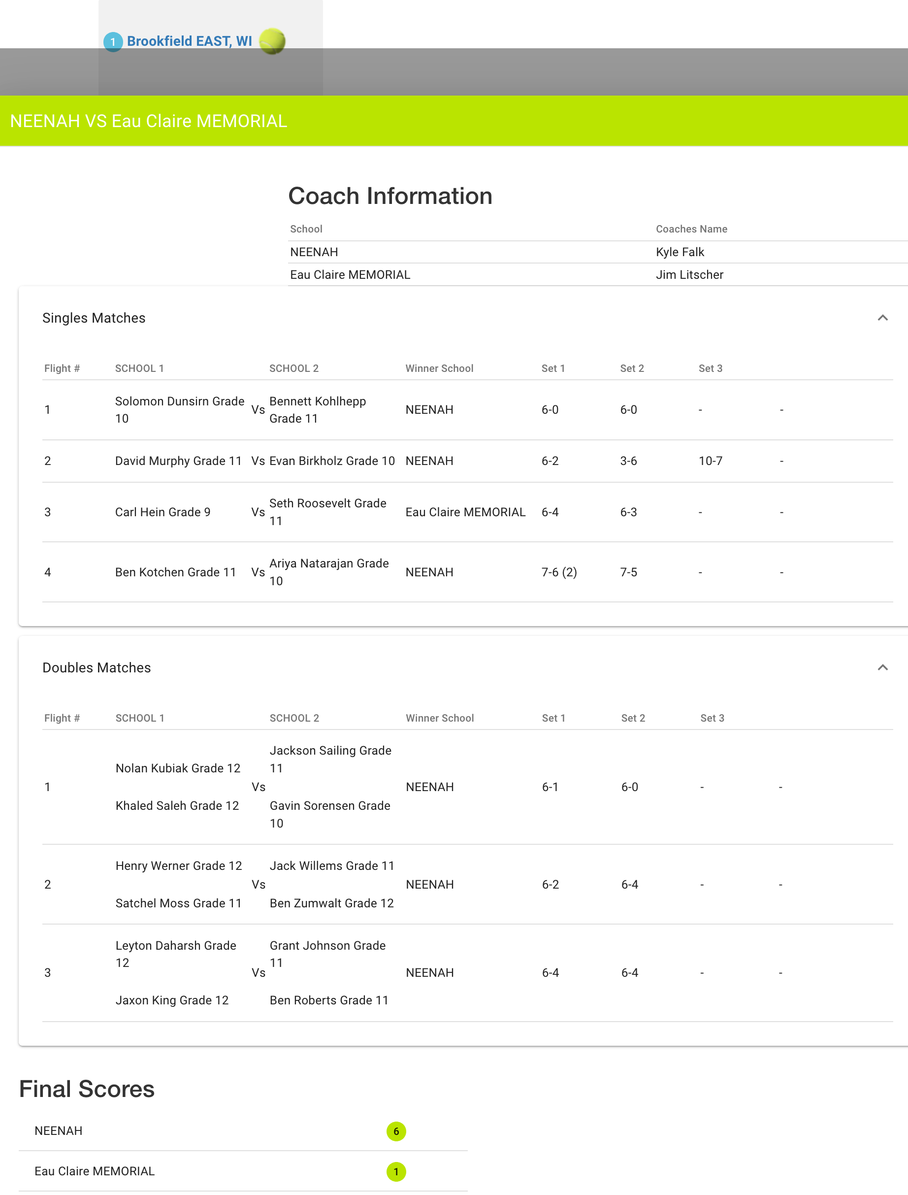Click NEENAH final score badge 6
The width and height of the screenshot is (908, 1195).
[395, 1130]
